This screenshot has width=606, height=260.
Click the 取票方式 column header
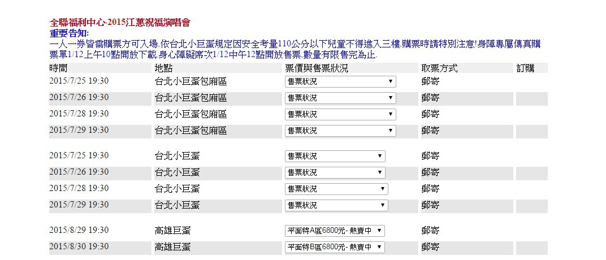tap(439, 68)
